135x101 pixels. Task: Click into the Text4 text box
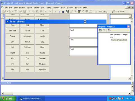click(x=83, y=52)
